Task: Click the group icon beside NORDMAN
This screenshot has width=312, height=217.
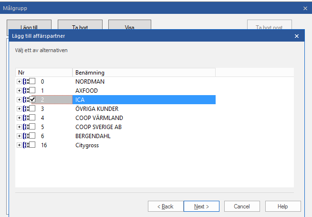Action: (26, 82)
